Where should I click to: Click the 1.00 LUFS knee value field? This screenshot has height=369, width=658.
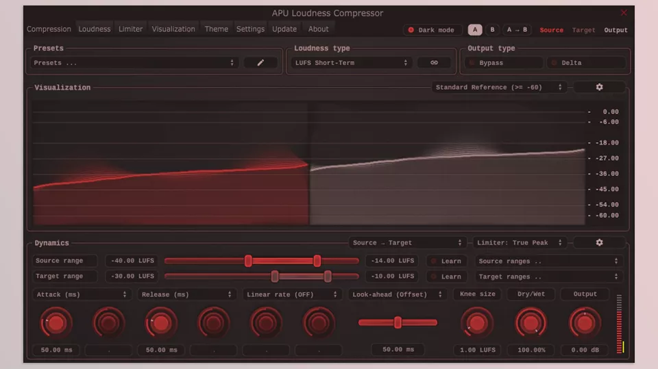click(478, 350)
